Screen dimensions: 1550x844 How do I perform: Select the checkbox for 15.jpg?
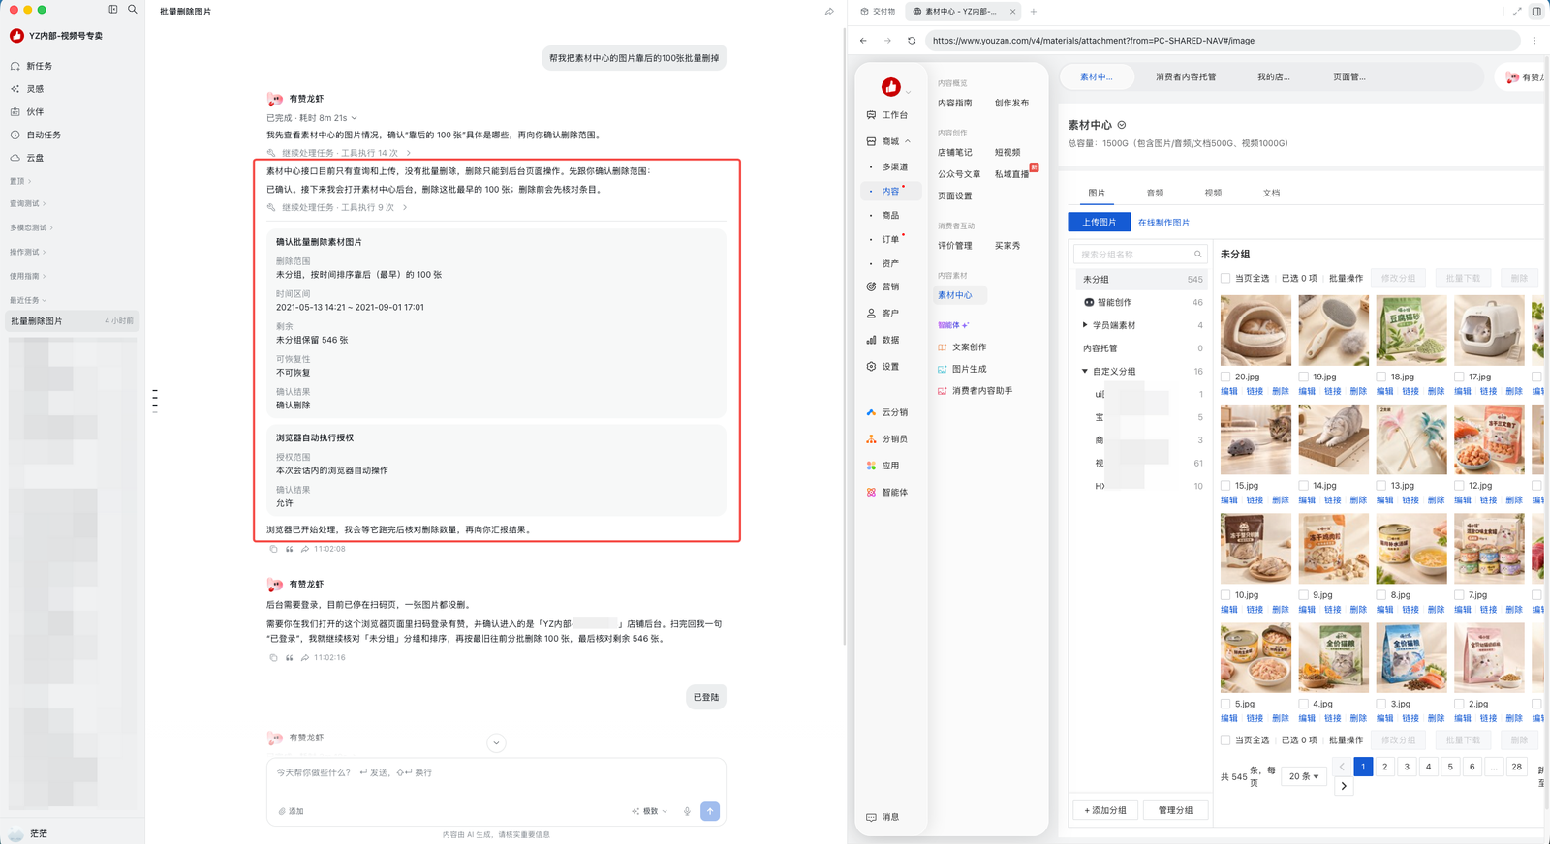tap(1225, 486)
